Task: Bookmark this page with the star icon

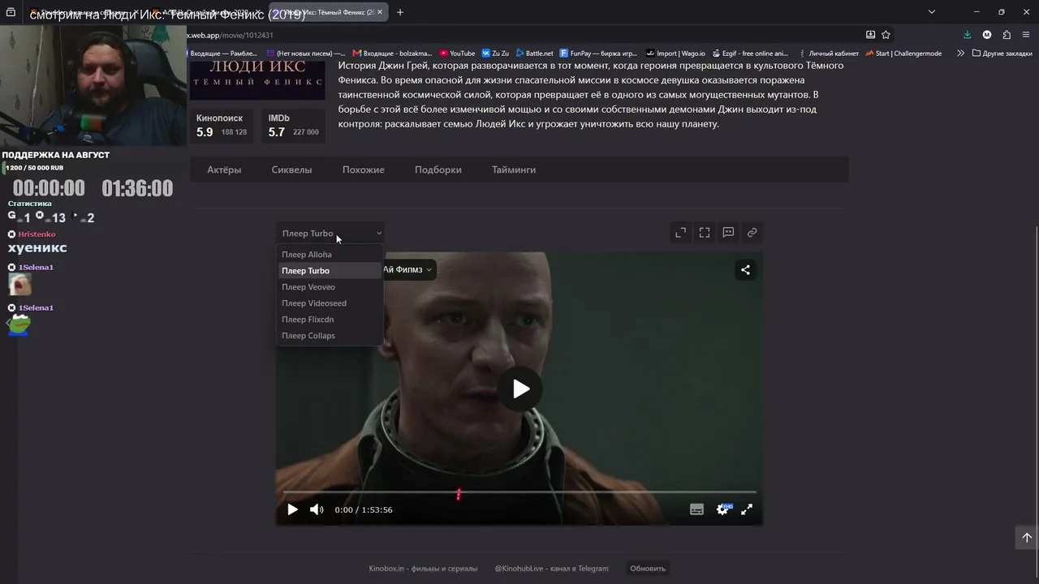Action: point(886,35)
